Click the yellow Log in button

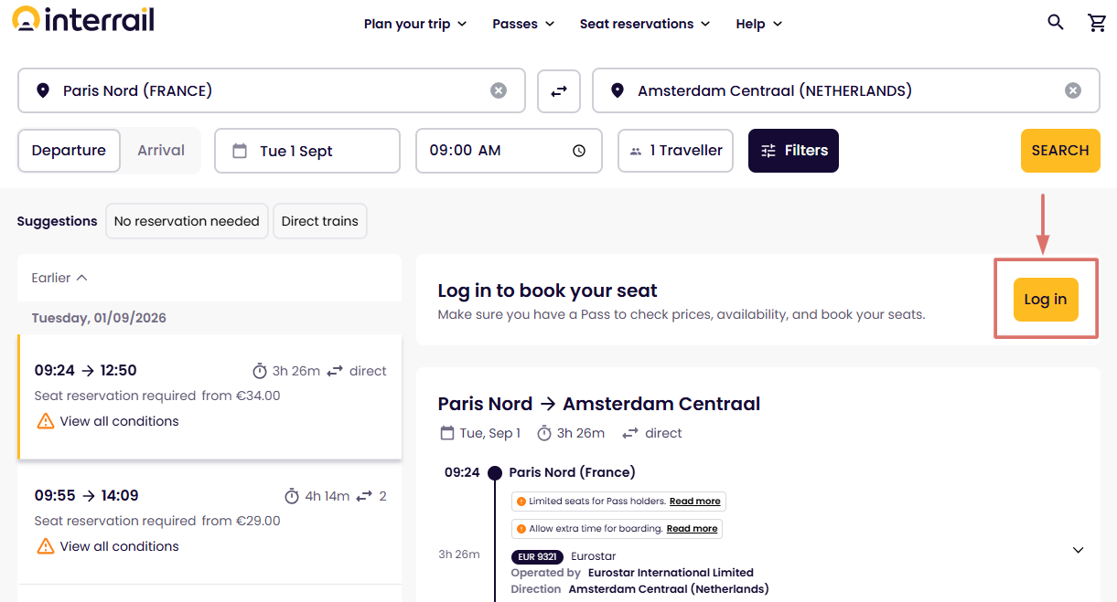(1046, 300)
